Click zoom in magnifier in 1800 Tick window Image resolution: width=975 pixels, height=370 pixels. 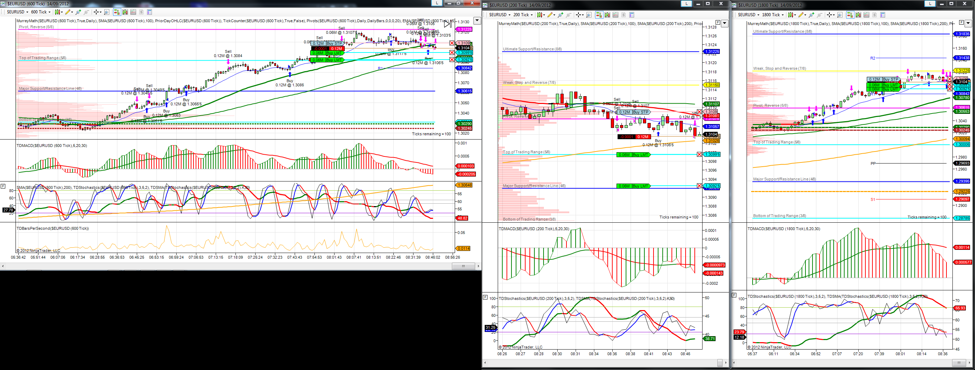(x=811, y=15)
